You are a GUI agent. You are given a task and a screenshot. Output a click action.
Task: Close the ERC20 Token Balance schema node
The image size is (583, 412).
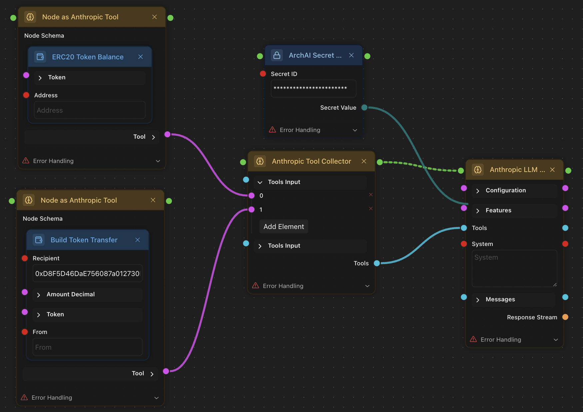pos(141,57)
